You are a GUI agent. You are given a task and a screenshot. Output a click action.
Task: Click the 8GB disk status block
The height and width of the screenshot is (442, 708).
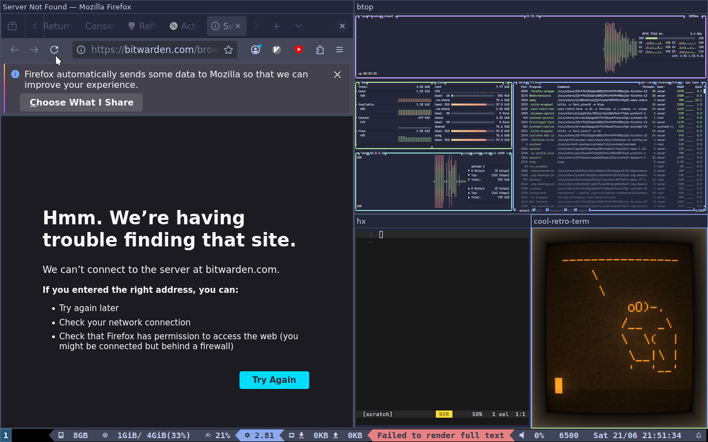(x=74, y=435)
